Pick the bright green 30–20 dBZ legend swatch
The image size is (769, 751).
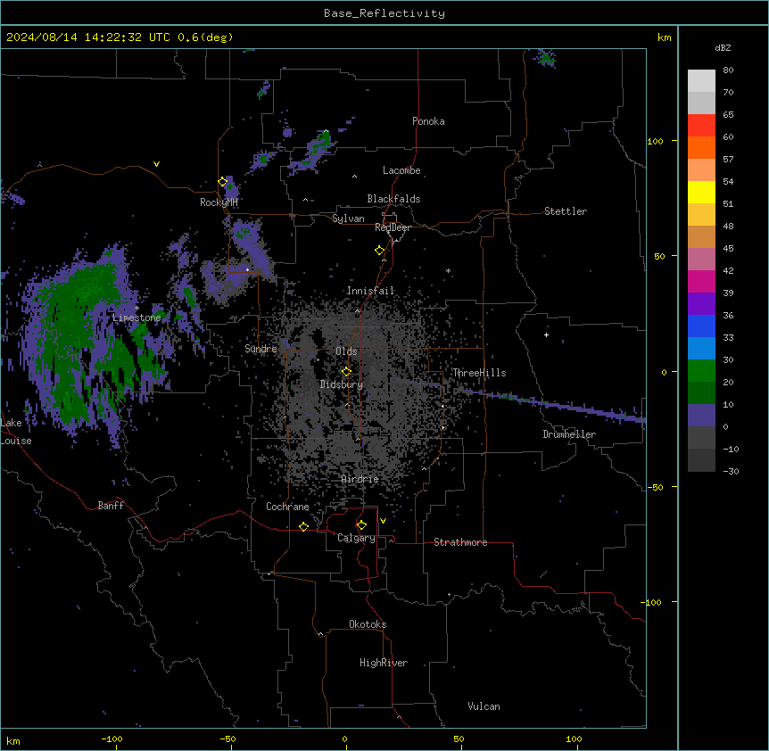pyautogui.click(x=701, y=371)
